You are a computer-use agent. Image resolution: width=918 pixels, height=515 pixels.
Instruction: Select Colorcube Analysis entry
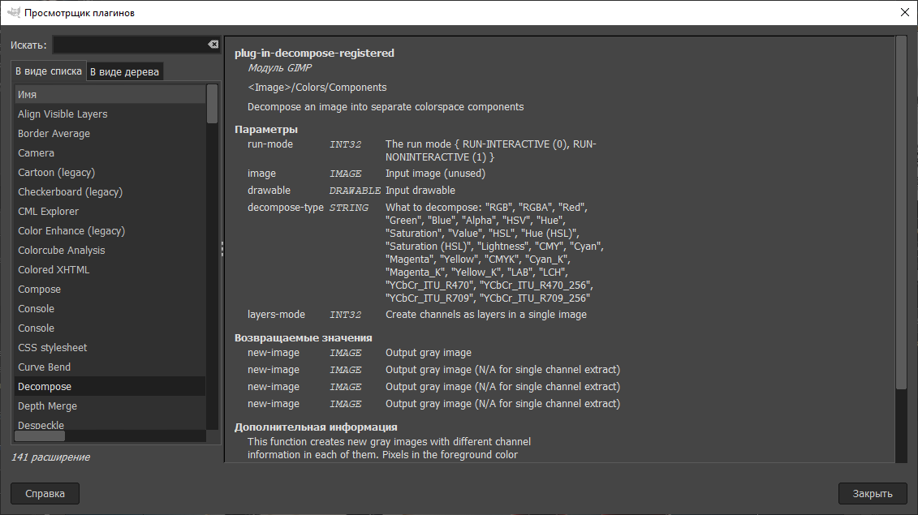click(62, 251)
